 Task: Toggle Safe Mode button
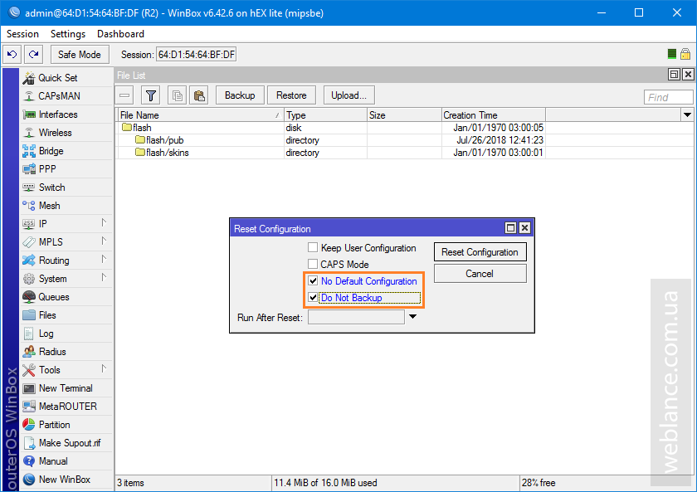80,54
